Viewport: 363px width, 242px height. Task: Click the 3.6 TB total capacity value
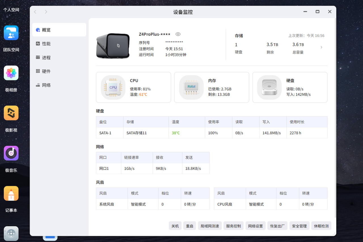click(x=298, y=45)
